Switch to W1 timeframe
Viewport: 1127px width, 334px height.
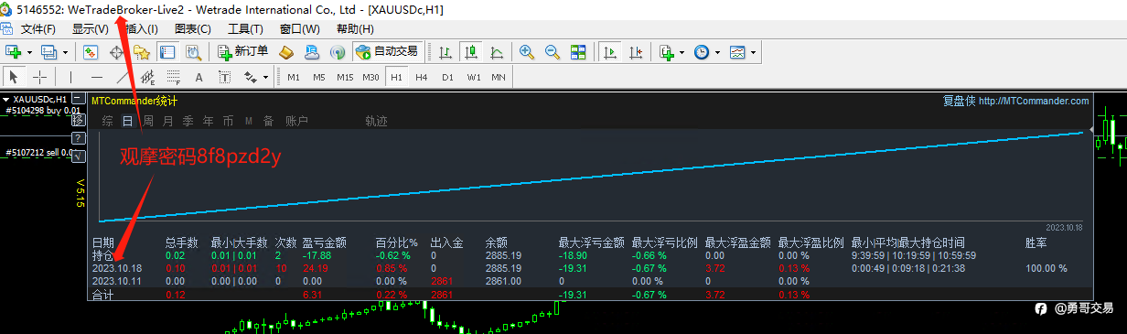point(473,77)
